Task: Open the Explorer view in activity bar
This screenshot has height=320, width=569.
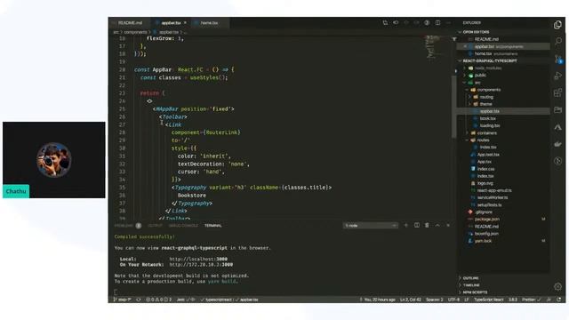Action: point(557,25)
